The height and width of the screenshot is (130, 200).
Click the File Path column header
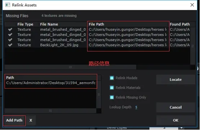pos(96,24)
